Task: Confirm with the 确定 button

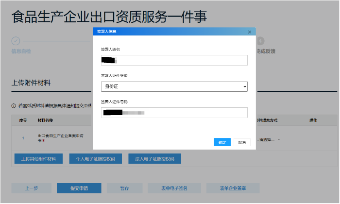Action: pos(222,142)
